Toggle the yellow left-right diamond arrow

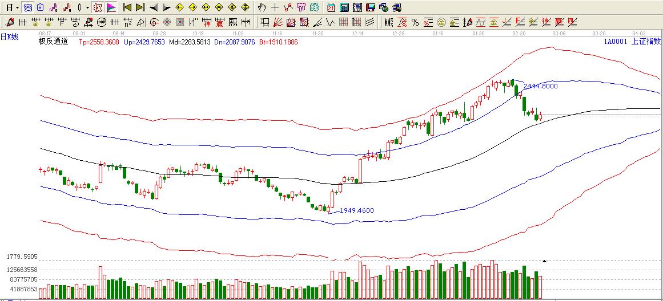tap(206, 7)
